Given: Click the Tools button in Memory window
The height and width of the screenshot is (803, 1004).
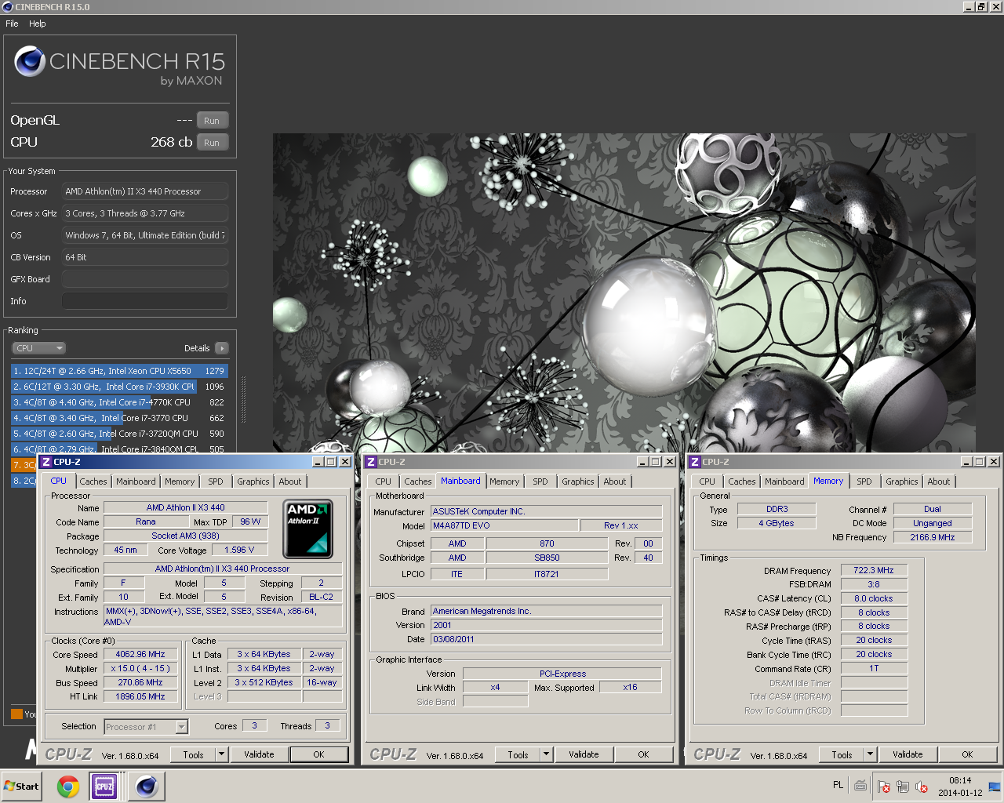Looking at the screenshot, I should 842,754.
